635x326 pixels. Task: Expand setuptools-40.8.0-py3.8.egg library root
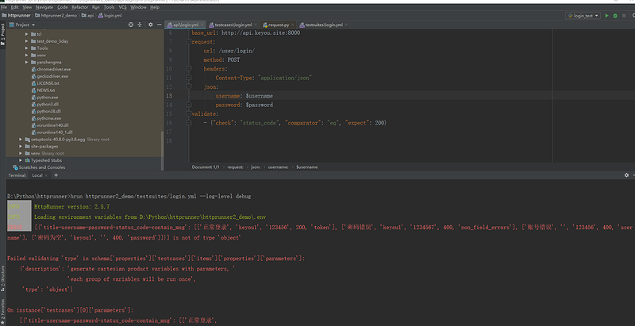coord(21,139)
